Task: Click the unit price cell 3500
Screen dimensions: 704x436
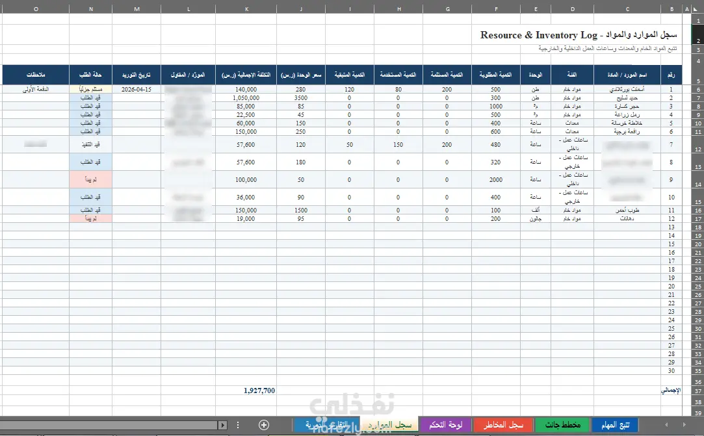Action: coord(301,98)
